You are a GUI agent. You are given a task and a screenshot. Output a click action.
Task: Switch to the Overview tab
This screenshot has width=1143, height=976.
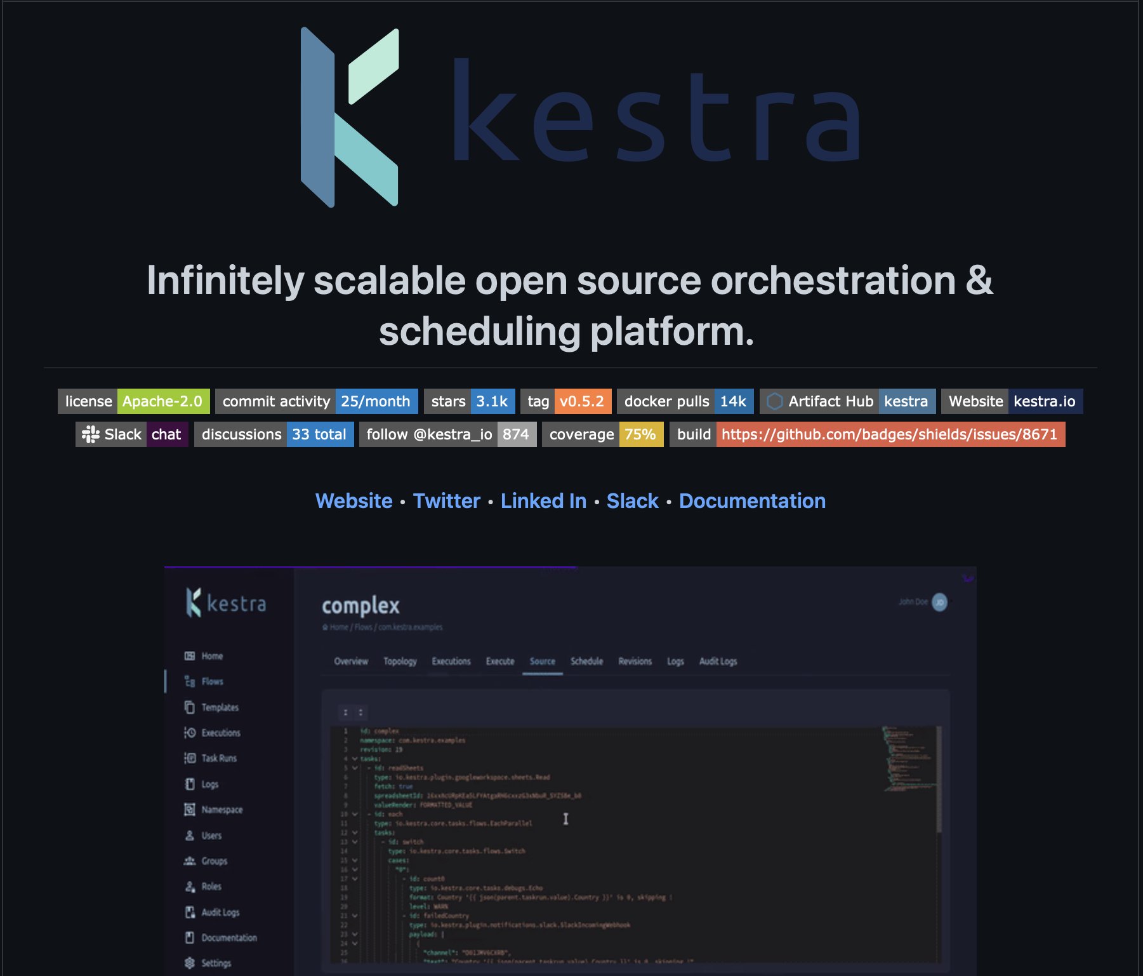point(351,661)
